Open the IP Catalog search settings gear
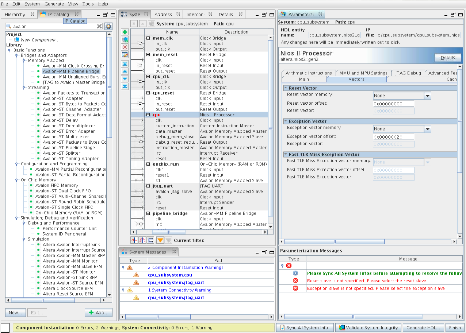 [x=108, y=26]
